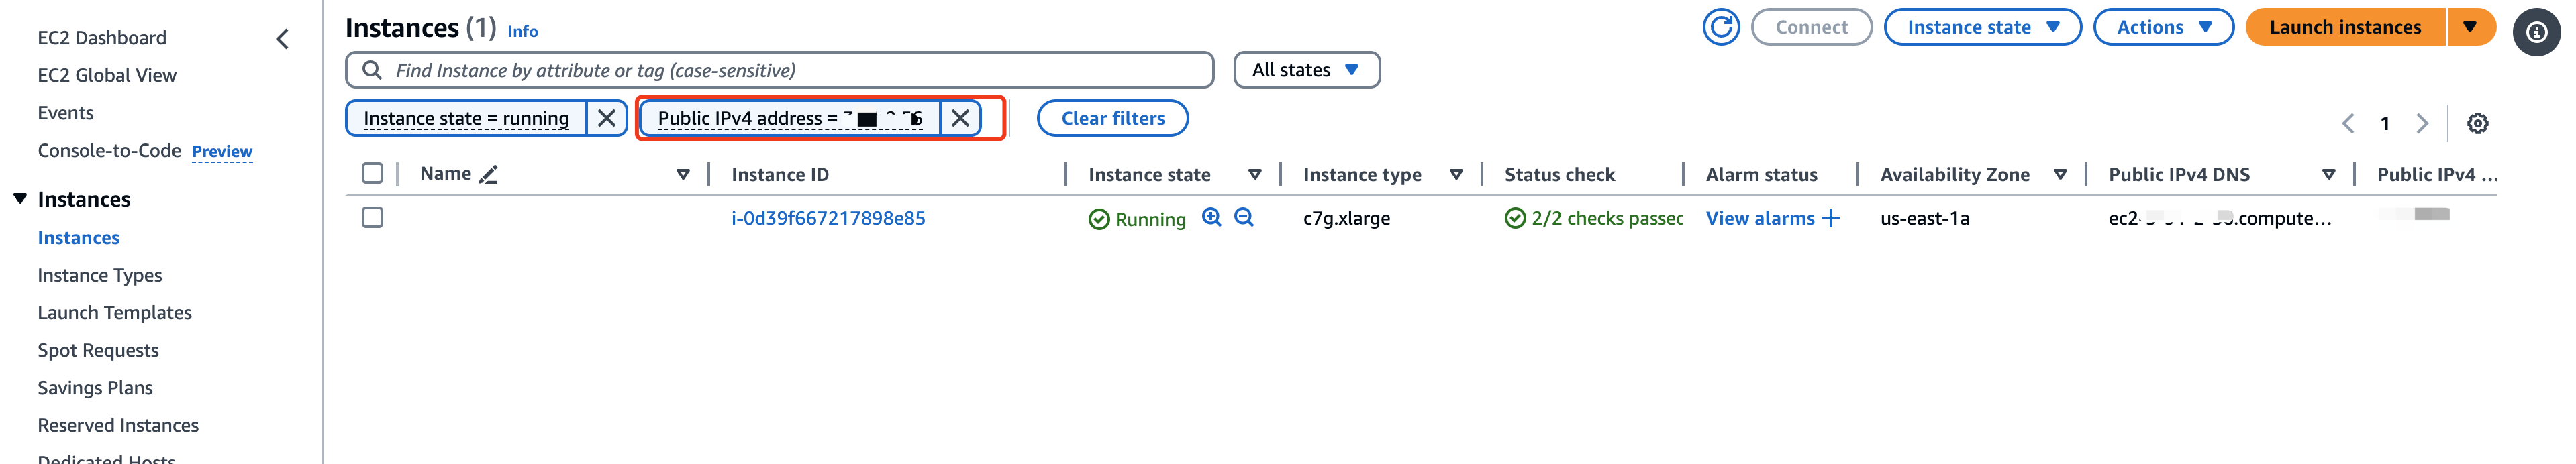Screen dimensions: 2576x464
Task: Remove the Public IPv4 address filter
Action: [x=960, y=118]
